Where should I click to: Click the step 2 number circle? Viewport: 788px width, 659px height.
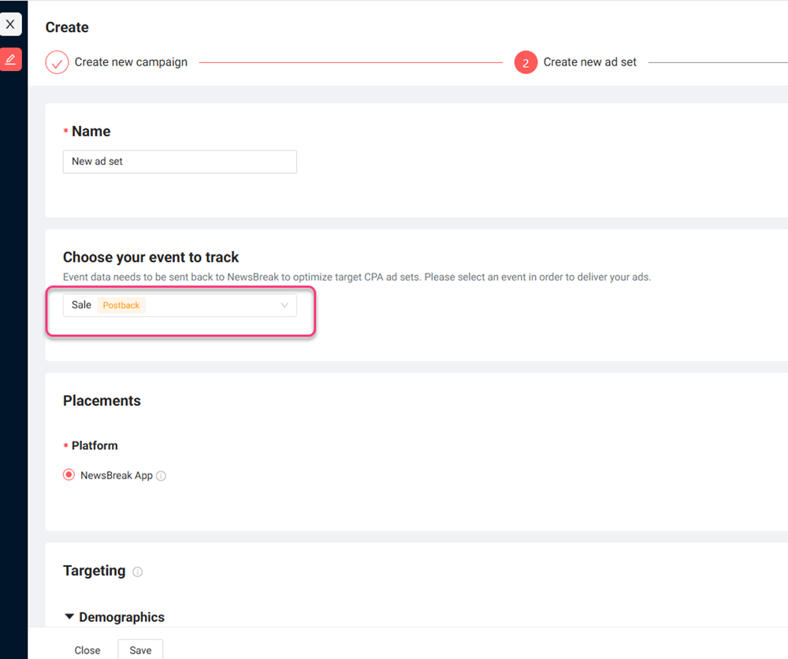(x=526, y=62)
